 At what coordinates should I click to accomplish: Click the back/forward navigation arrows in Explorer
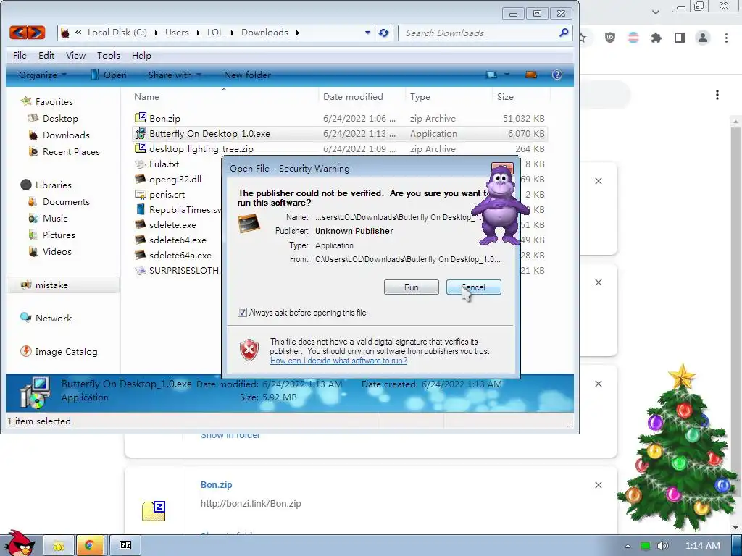(x=28, y=33)
